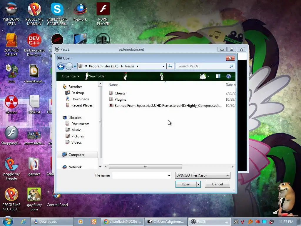Viewport: 301px width, 226px height.
Task: Select Computer in navigation pane
Action: click(x=77, y=155)
